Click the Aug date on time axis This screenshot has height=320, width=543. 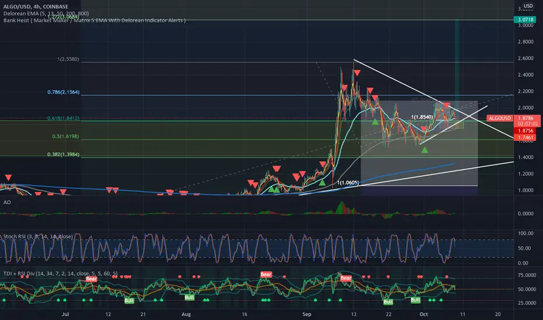pyautogui.click(x=186, y=314)
